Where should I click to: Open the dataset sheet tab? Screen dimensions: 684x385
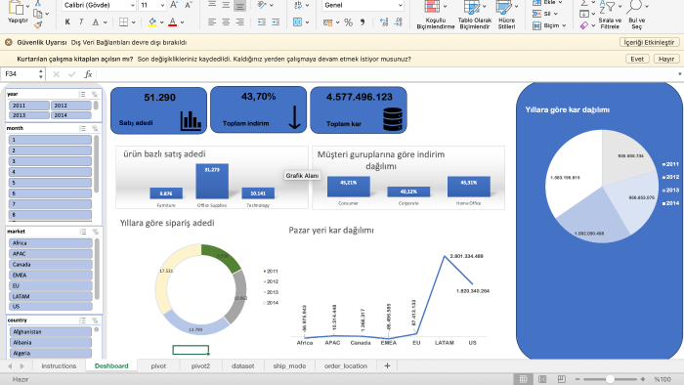click(243, 365)
